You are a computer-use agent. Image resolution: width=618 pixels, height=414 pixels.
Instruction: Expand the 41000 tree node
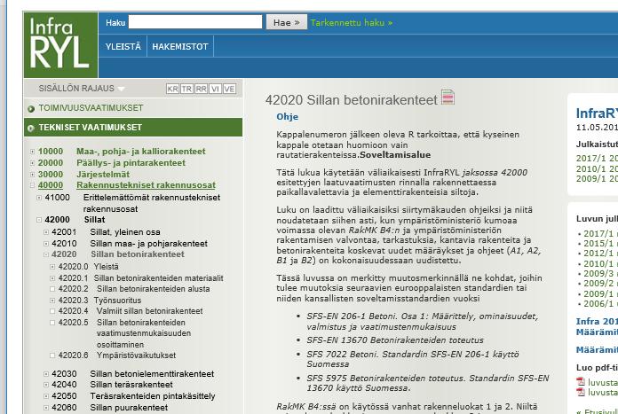(x=39, y=198)
